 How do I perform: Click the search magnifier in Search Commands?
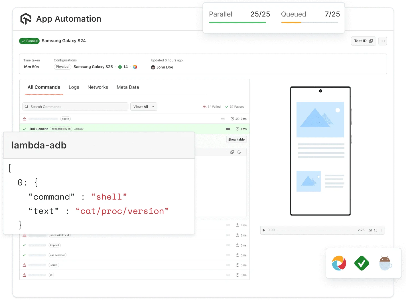(27, 106)
